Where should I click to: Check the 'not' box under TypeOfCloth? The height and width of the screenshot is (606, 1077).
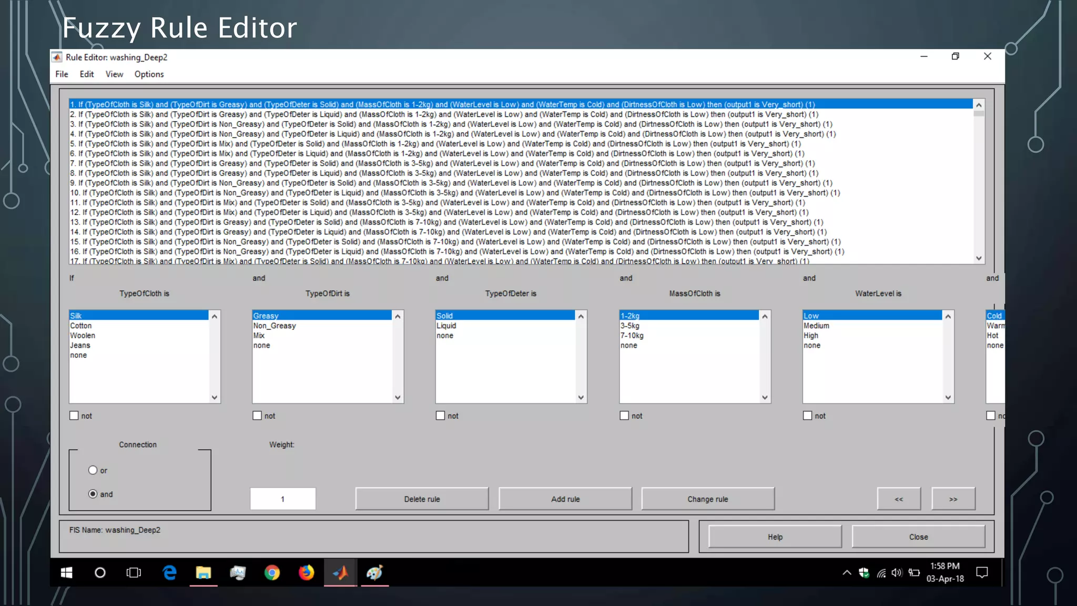pyautogui.click(x=74, y=416)
